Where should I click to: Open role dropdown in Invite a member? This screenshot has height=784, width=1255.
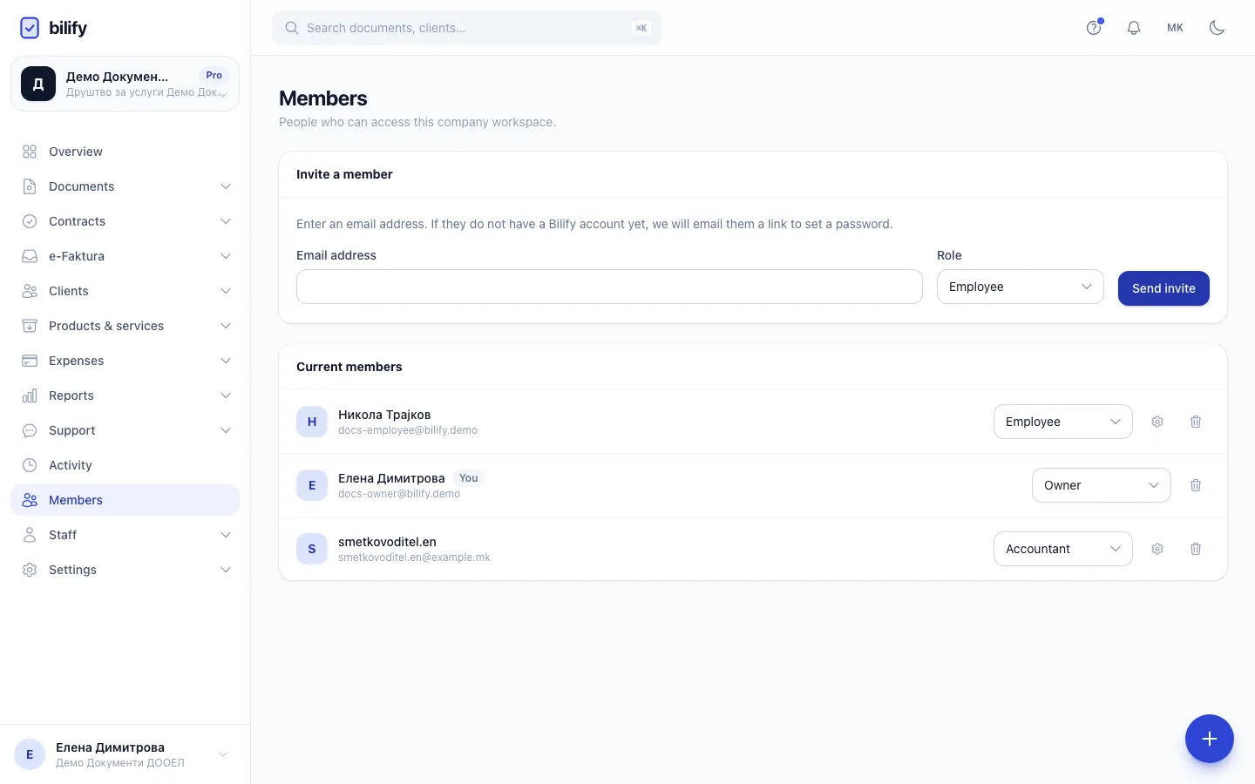[x=1021, y=287]
